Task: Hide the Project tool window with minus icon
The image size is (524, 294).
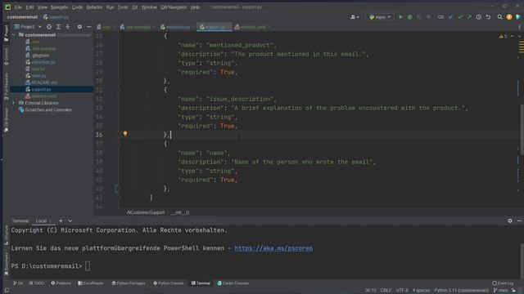Action: 89,27
